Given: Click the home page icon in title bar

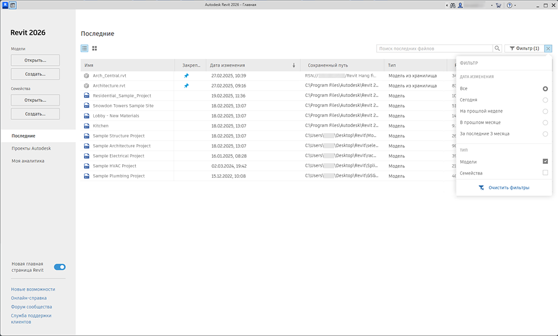Looking at the screenshot, I should (13, 6).
